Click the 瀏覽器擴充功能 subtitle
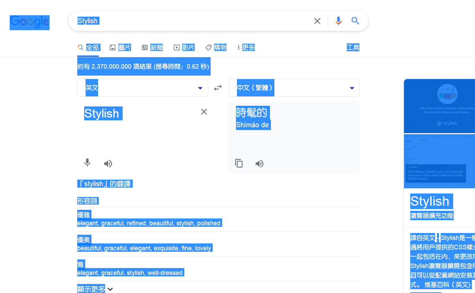The image size is (475, 293). [x=432, y=215]
